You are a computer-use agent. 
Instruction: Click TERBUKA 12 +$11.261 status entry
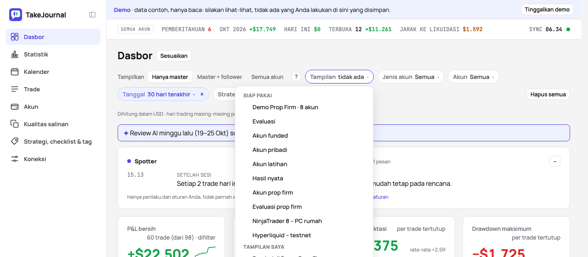pyautogui.click(x=360, y=29)
